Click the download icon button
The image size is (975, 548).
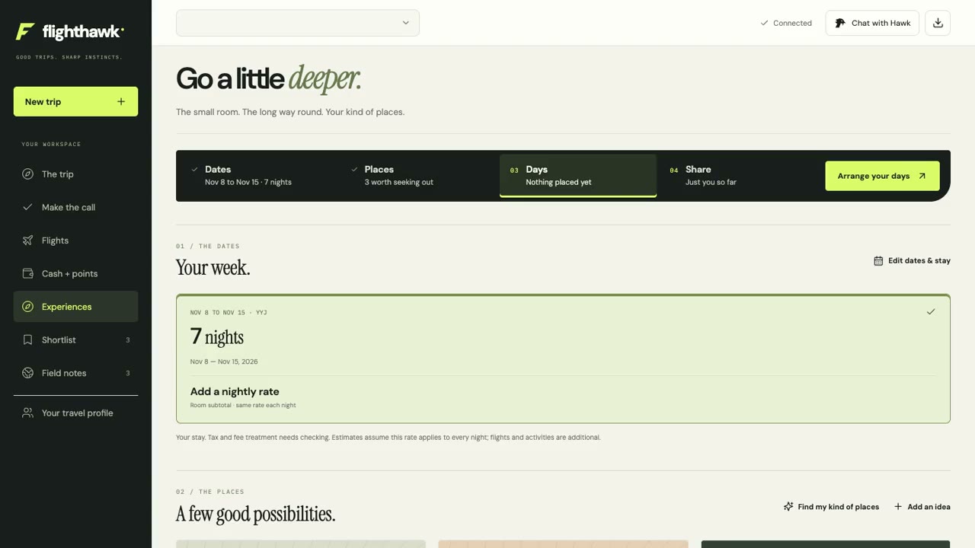click(x=938, y=23)
